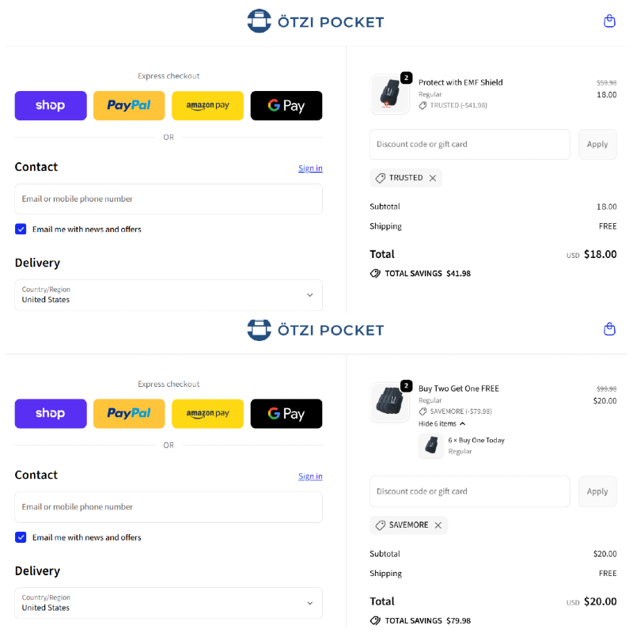This screenshot has height=633, width=633.
Task: Click the 'Protect with EMF Shield' product thumbnail
Action: pos(390,94)
